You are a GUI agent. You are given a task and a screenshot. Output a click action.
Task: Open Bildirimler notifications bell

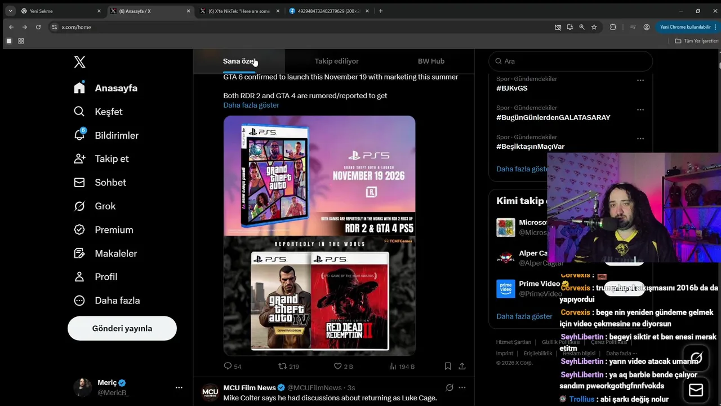pos(106,135)
